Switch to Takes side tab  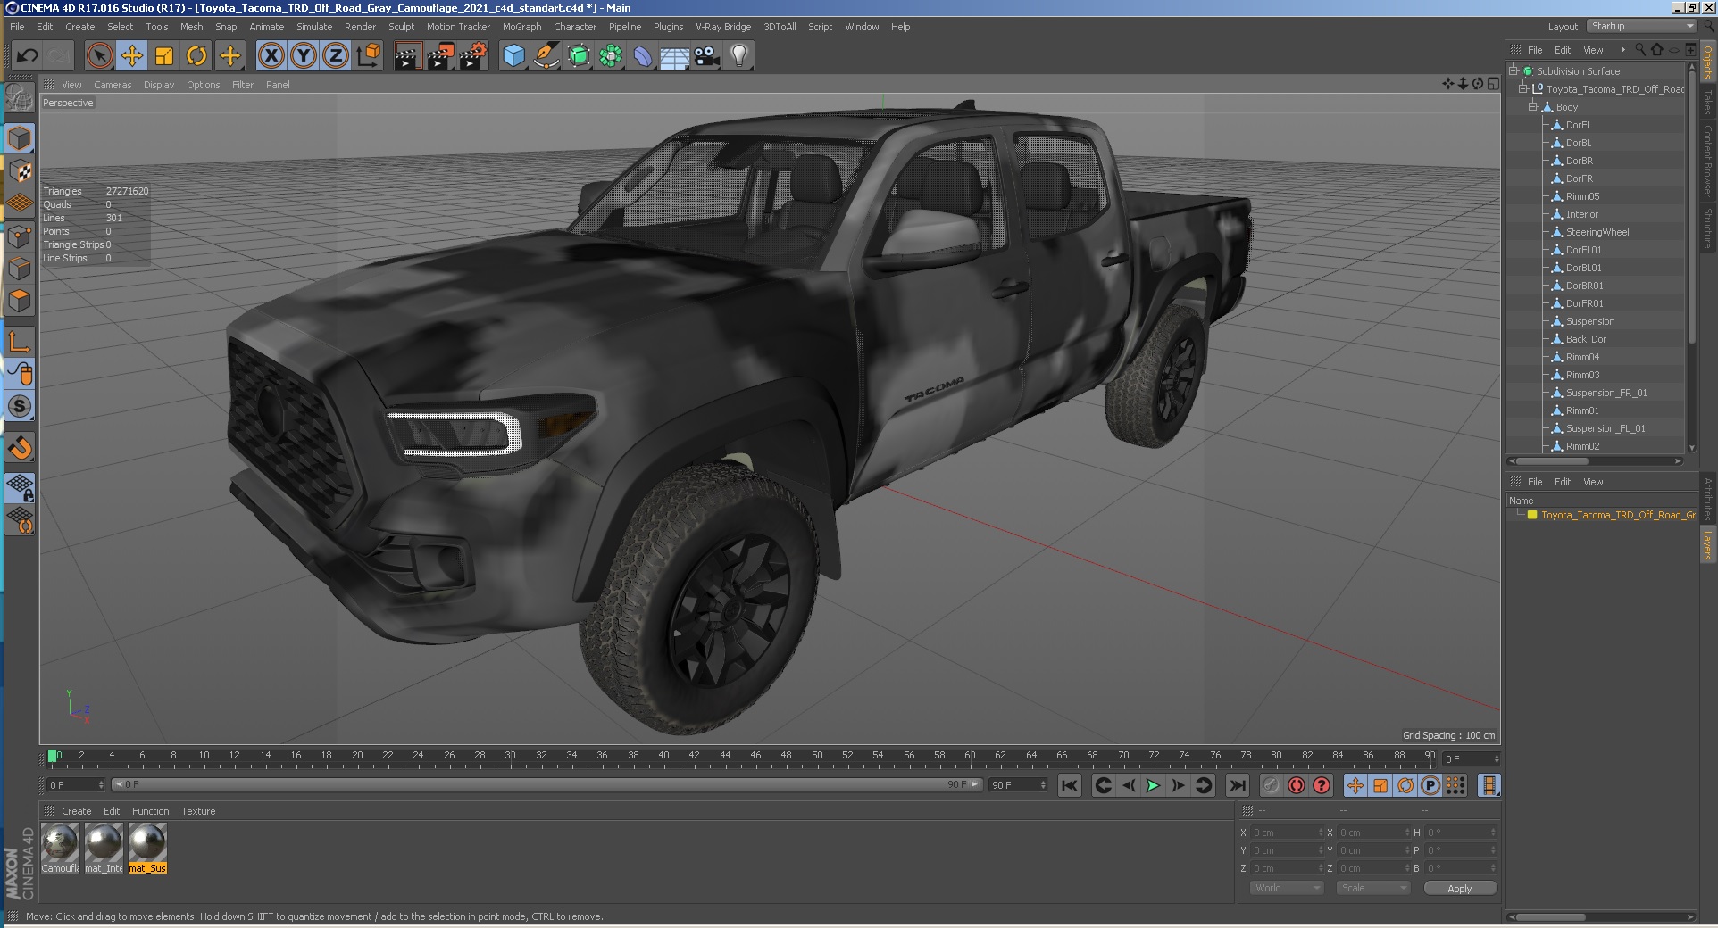1707,101
